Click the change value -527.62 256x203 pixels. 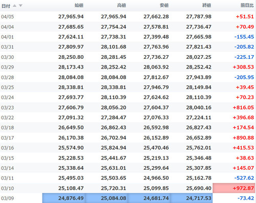tap(244, 178)
